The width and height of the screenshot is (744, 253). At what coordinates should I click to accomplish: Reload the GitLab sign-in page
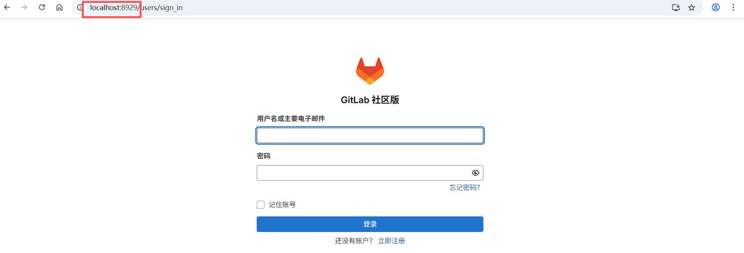[x=42, y=7]
